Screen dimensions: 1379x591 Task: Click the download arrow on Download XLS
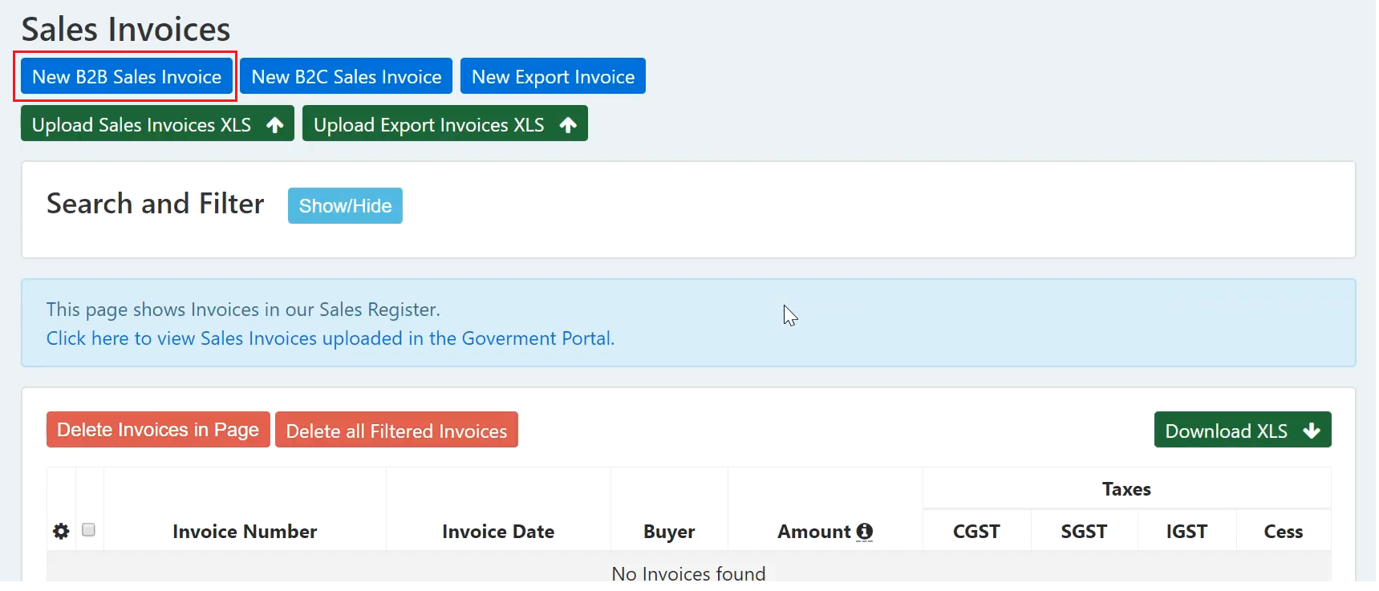click(1312, 431)
